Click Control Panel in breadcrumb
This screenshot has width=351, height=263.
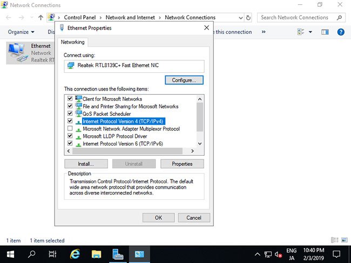[x=80, y=17]
